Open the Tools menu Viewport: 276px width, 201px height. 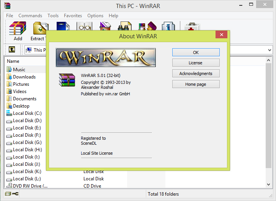point(53,16)
